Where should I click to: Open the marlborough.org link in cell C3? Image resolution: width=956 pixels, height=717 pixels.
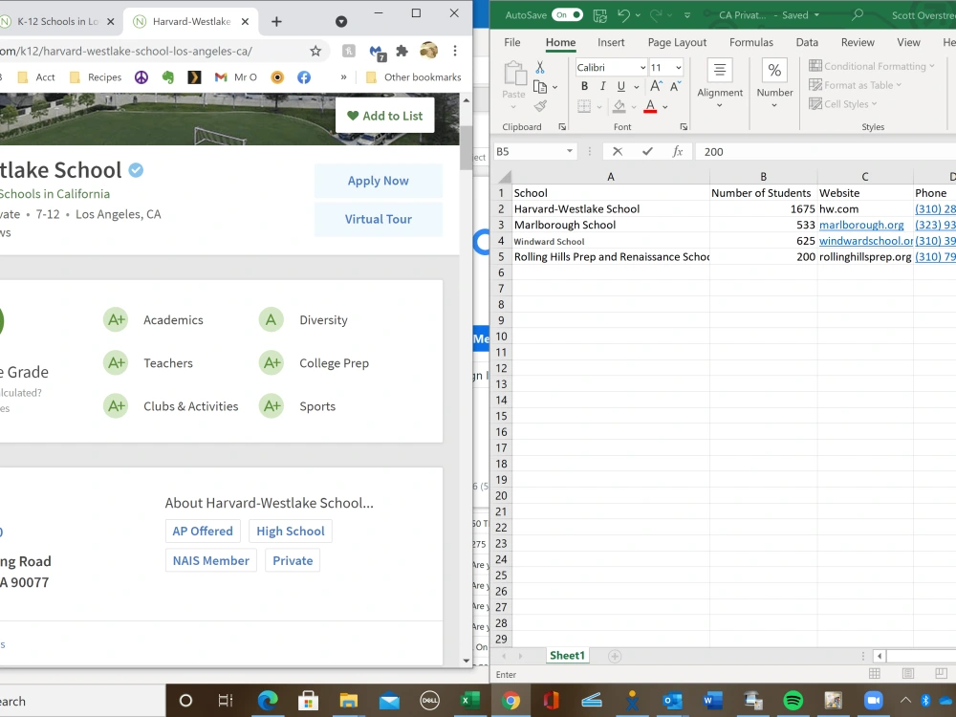(x=861, y=225)
